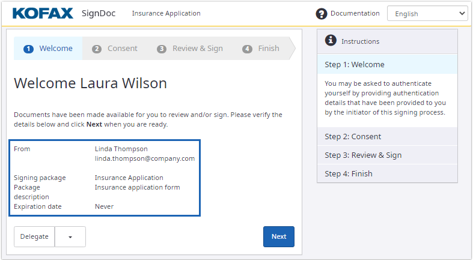Click the Documentation question mark icon
This screenshot has width=473, height=261.
pos(322,14)
